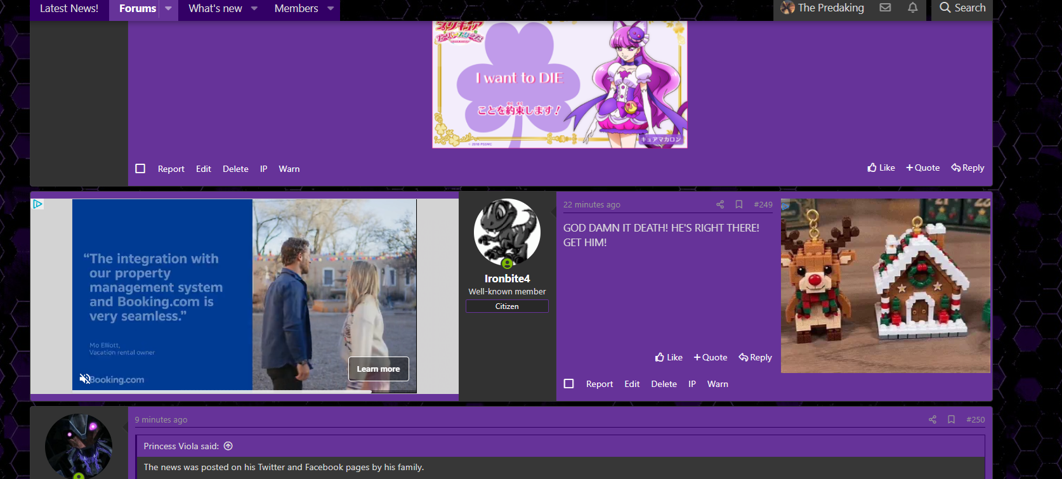View IP for Ironbite4's post
The width and height of the screenshot is (1062, 479).
coord(692,384)
